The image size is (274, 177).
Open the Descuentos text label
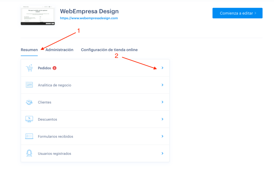[48, 119]
